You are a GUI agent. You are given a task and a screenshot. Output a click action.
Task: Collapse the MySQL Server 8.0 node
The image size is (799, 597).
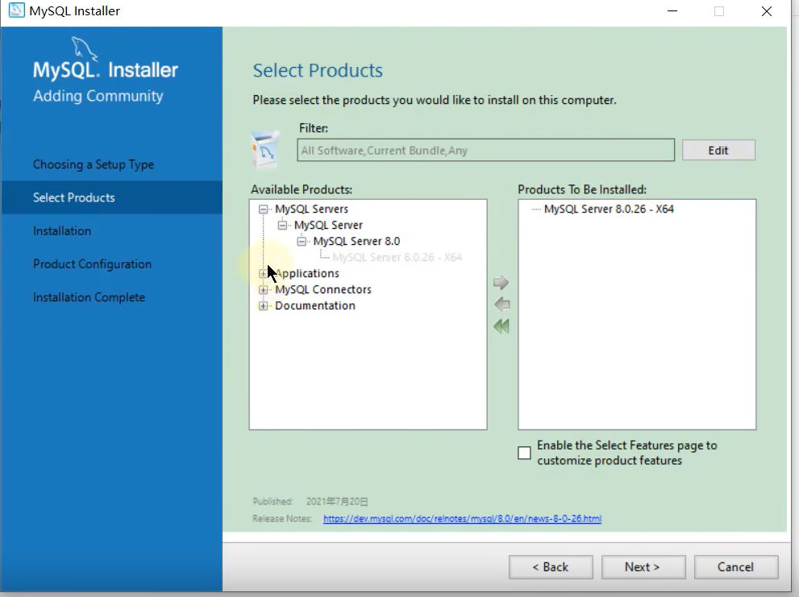click(302, 241)
